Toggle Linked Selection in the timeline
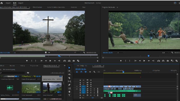This screenshot has width=180, height=101. (86, 72)
